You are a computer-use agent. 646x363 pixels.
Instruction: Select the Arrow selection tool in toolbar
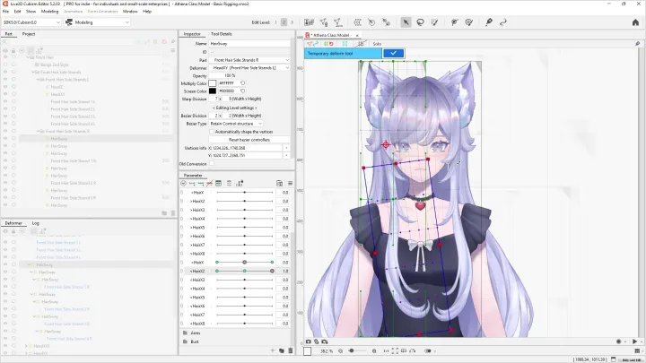coord(406,22)
